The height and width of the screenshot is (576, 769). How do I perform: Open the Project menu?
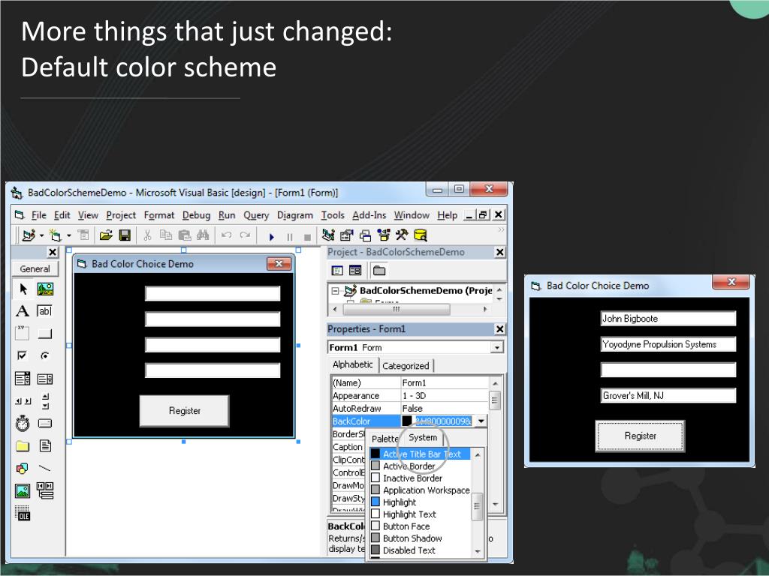tap(121, 215)
